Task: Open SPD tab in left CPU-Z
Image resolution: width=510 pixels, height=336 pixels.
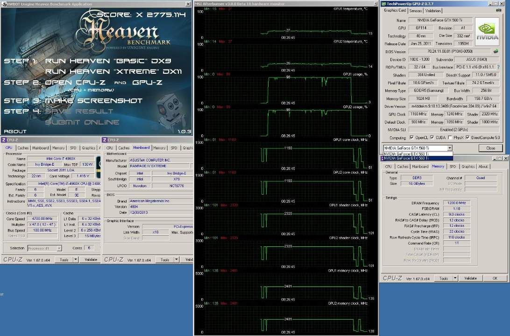Action: (73, 148)
